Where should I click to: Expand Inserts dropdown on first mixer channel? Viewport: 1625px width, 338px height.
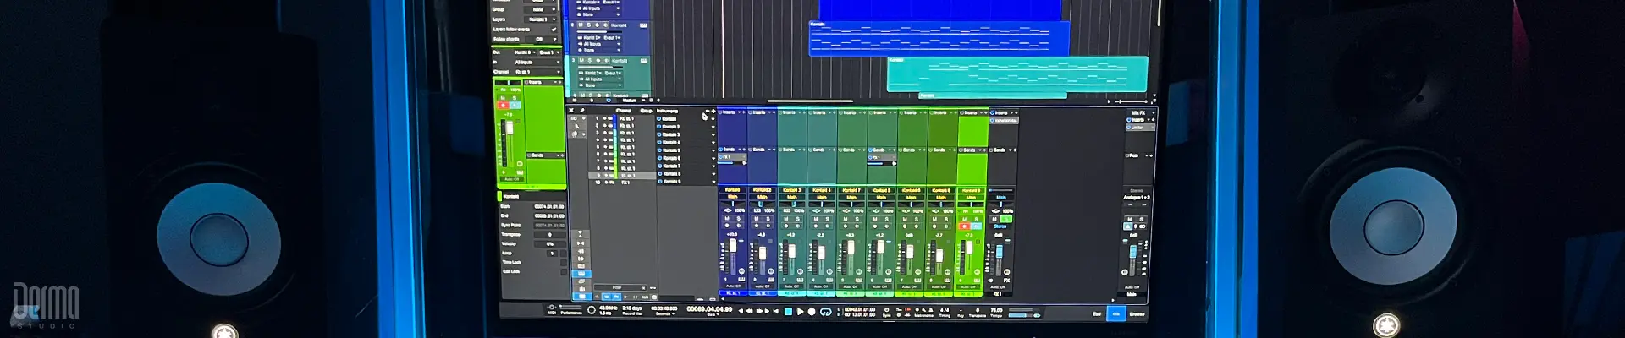tap(741, 112)
